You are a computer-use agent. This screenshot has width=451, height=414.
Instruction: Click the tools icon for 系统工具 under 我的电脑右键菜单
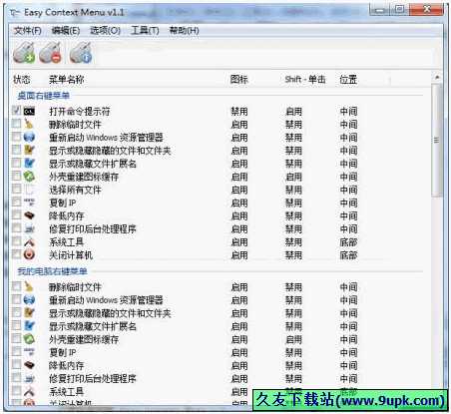(29, 391)
